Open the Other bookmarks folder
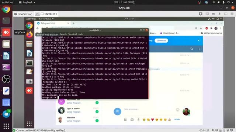This screenshot has height=132, width=236. pos(211,33)
